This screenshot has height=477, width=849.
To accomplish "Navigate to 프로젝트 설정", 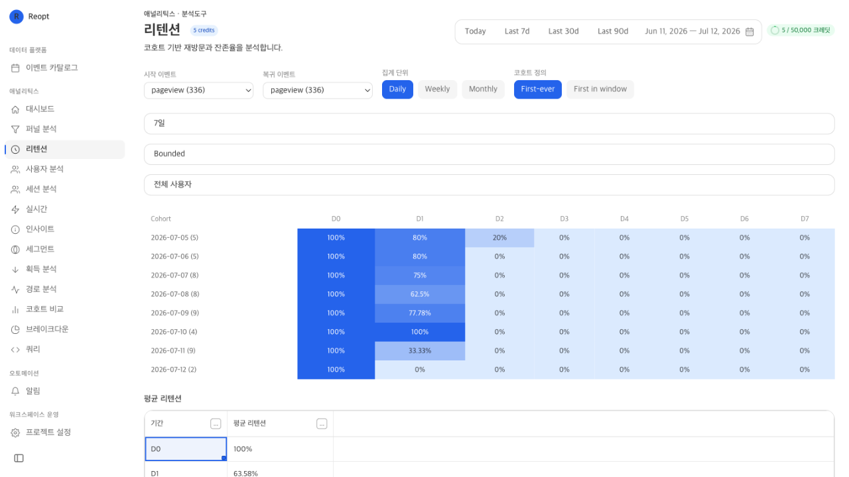I will (64, 433).
